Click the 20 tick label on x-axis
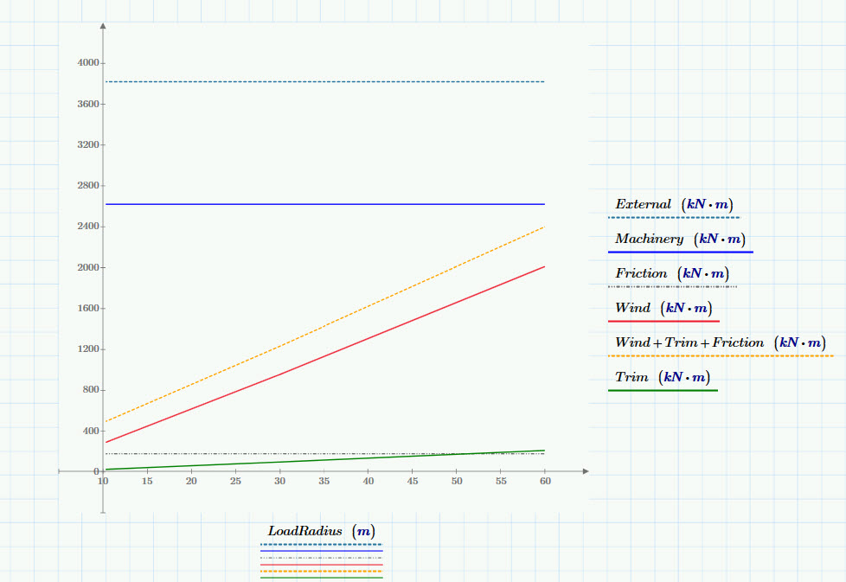The image size is (846, 582). coord(191,481)
